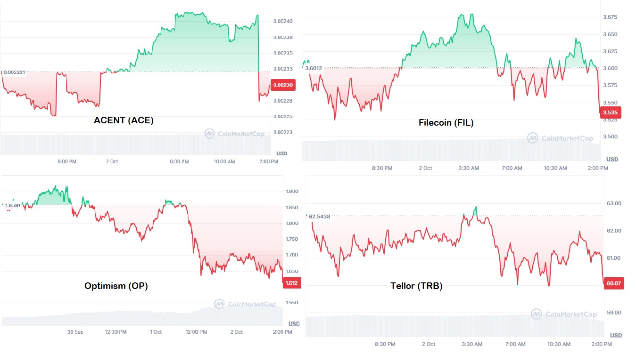
Task: Click the red 0.00230 ACENT price tag
Action: (282, 85)
